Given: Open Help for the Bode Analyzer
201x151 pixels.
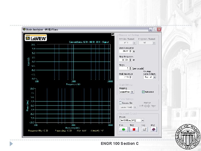Looking at the screenshot, I should click(154, 129).
